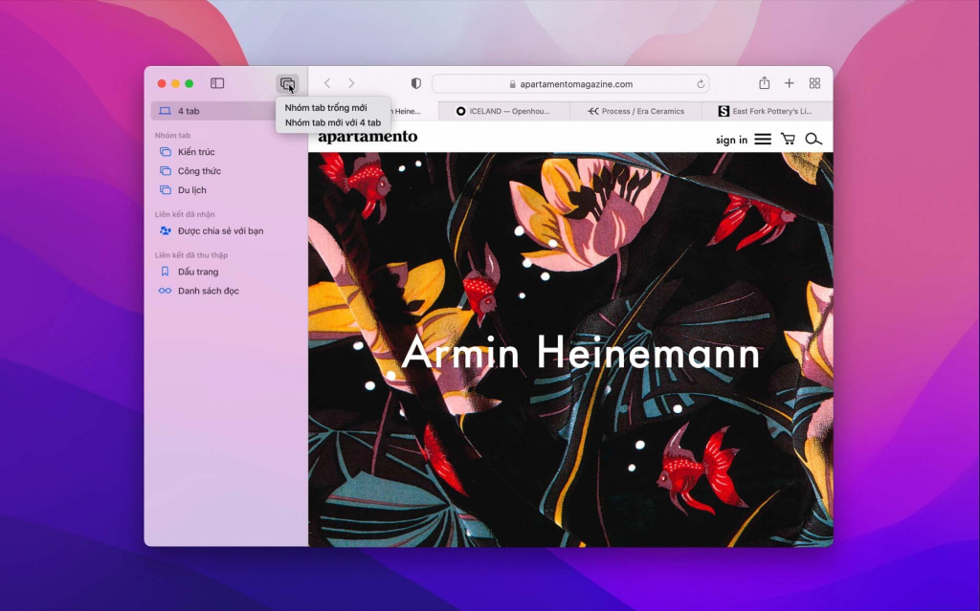The width and height of the screenshot is (980, 611).
Task: Go back with the back arrow
Action: tap(327, 83)
